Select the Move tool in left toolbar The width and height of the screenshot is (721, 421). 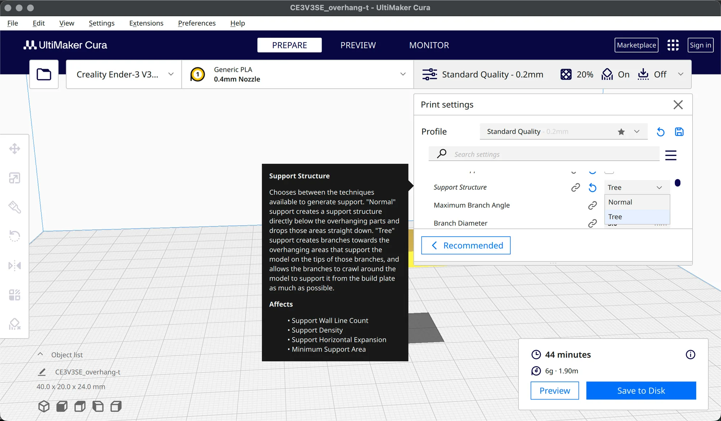[x=14, y=148]
